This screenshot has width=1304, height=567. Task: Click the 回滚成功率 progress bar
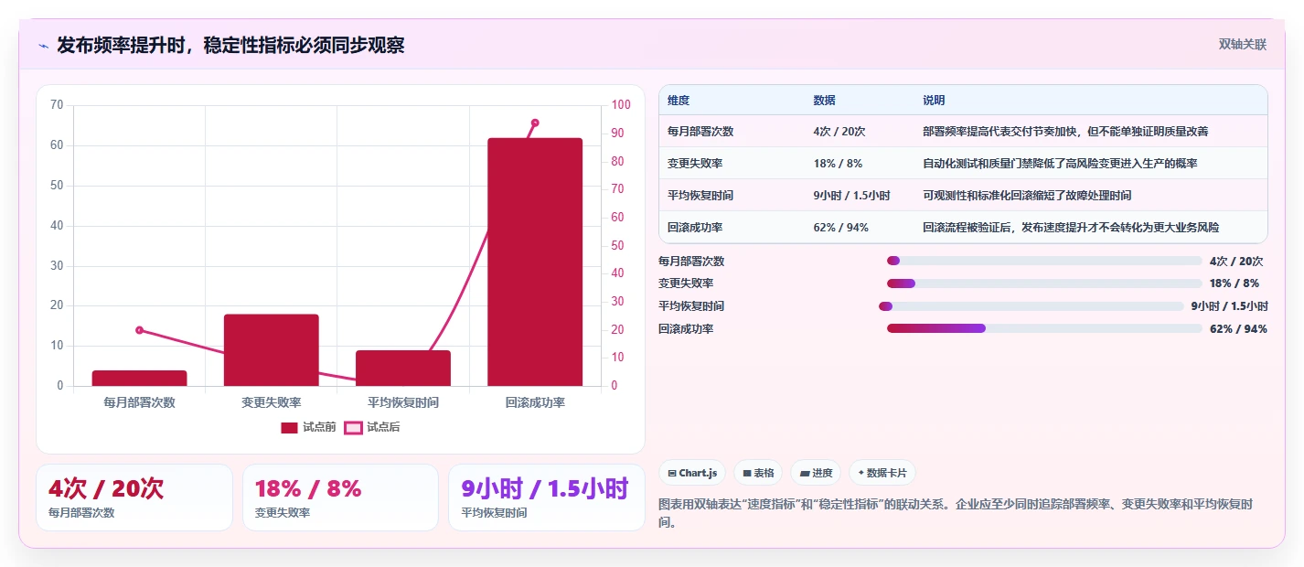tap(1044, 328)
